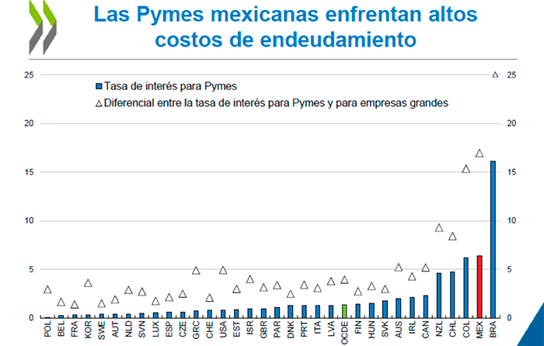Click the 'GRC' axis label
The width and height of the screenshot is (544, 346).
(196, 330)
